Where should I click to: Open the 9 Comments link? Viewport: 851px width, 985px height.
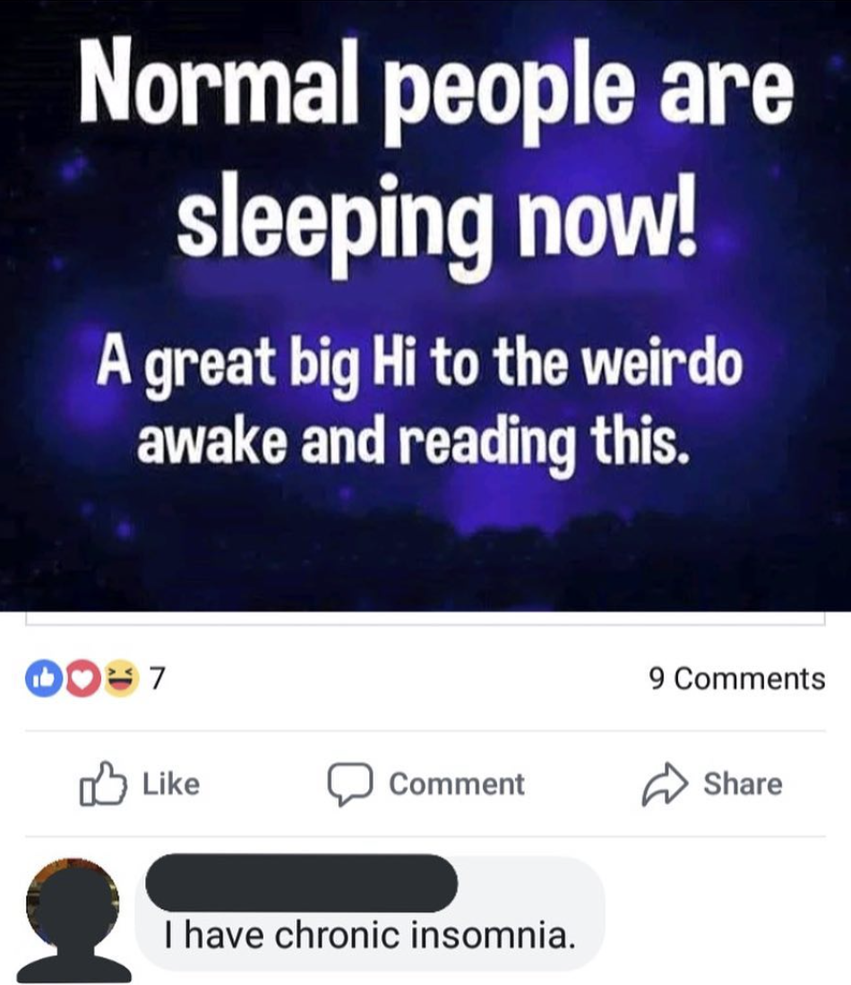click(x=736, y=679)
